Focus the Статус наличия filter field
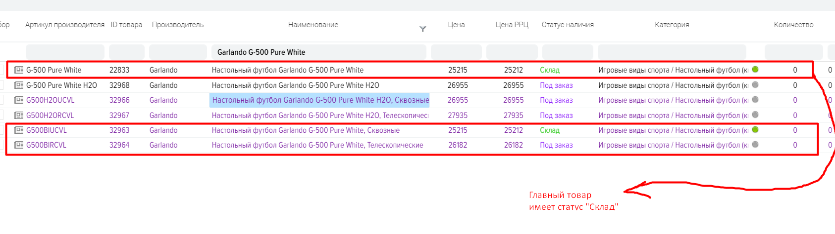Viewport: 835px width, 234px height. pos(568,52)
